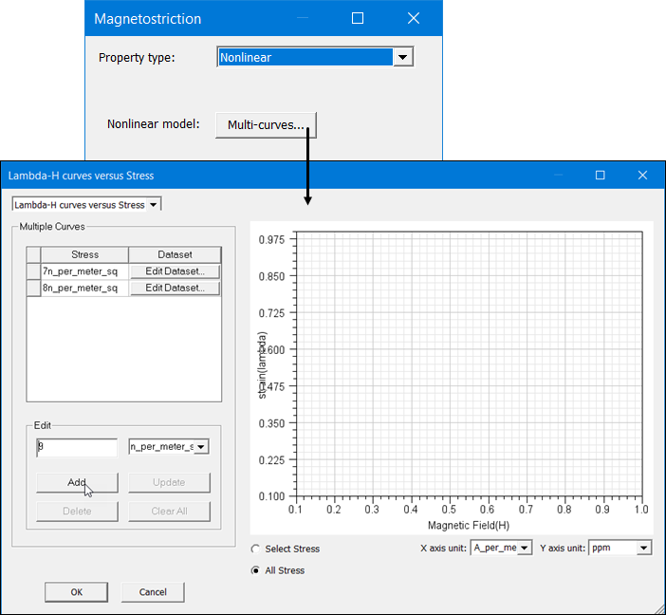
Task: Click Edit Dataset for 7n_per_meter_sq row
Action: 175,271
